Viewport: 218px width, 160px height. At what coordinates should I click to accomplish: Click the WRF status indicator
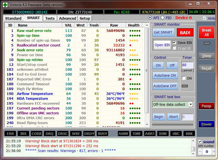(76, 133)
